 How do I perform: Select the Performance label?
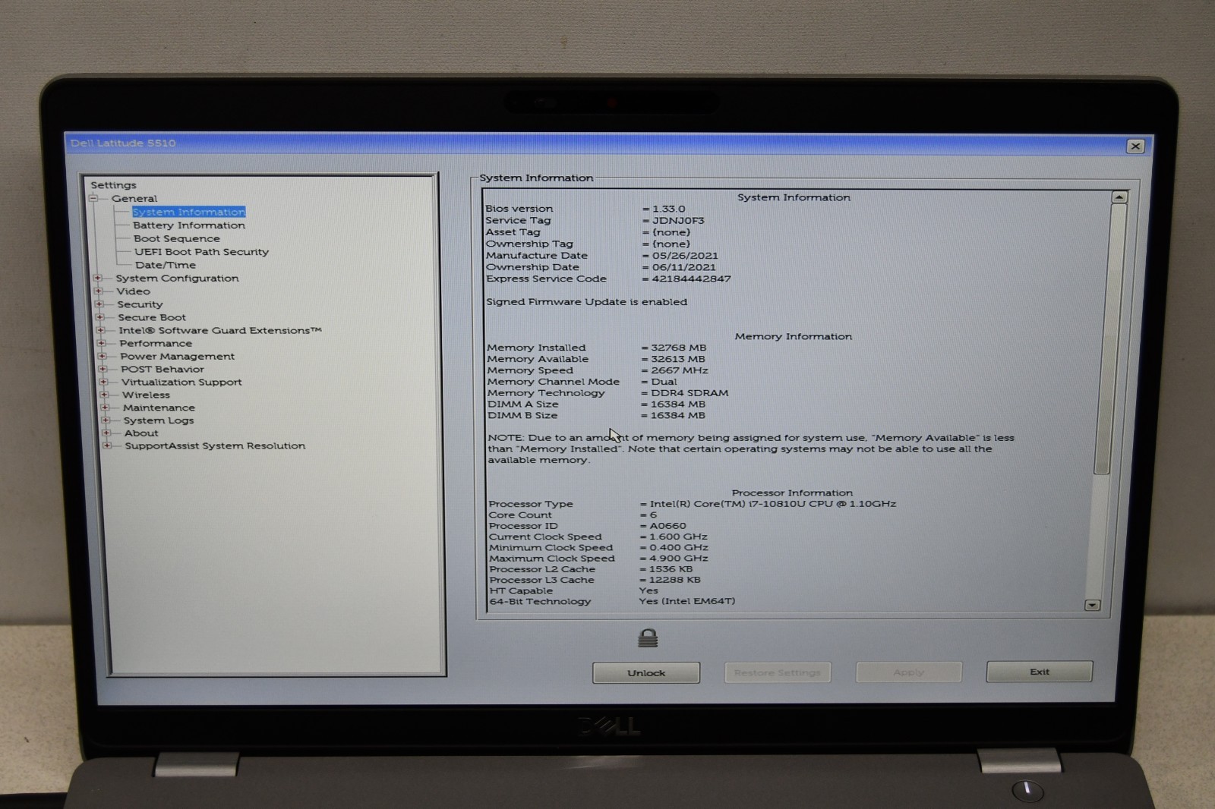(156, 343)
